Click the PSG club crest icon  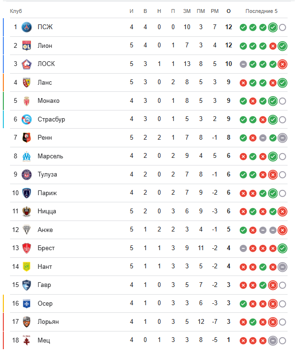[x=27, y=27]
